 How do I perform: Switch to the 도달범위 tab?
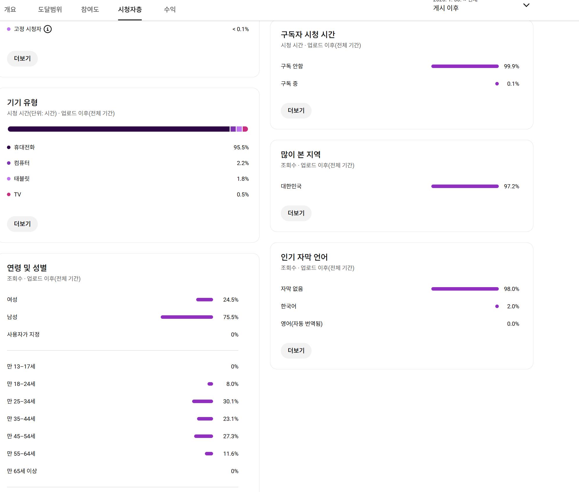[50, 10]
